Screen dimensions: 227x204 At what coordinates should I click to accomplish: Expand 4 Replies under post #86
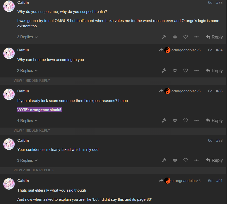pyautogui.click(x=27, y=120)
